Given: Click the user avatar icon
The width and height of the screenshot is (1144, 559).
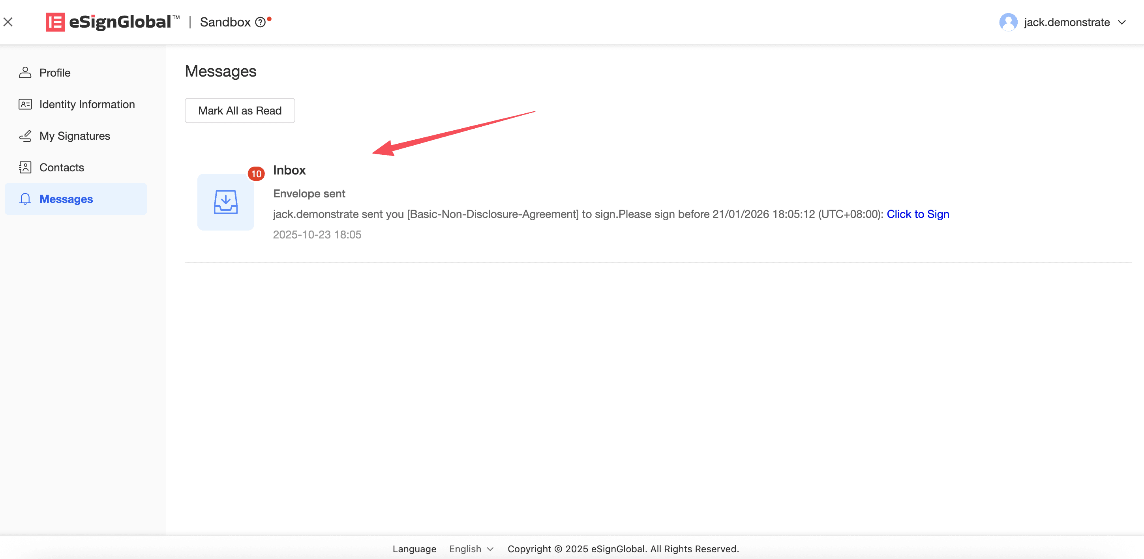Looking at the screenshot, I should tap(1008, 22).
